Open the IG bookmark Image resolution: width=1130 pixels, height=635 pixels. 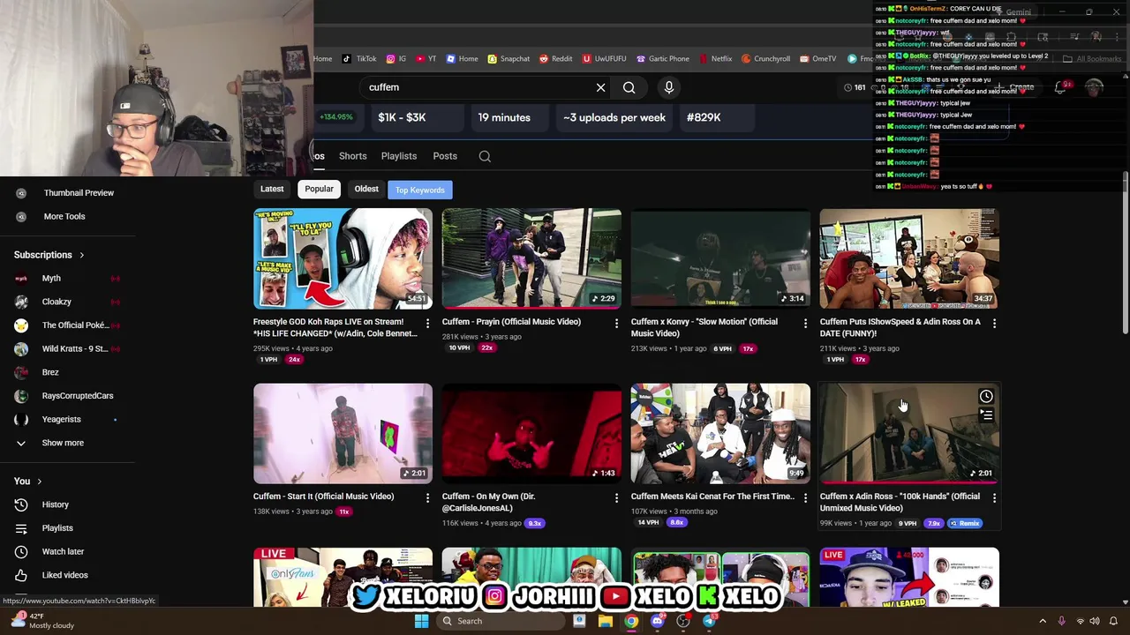click(x=395, y=59)
